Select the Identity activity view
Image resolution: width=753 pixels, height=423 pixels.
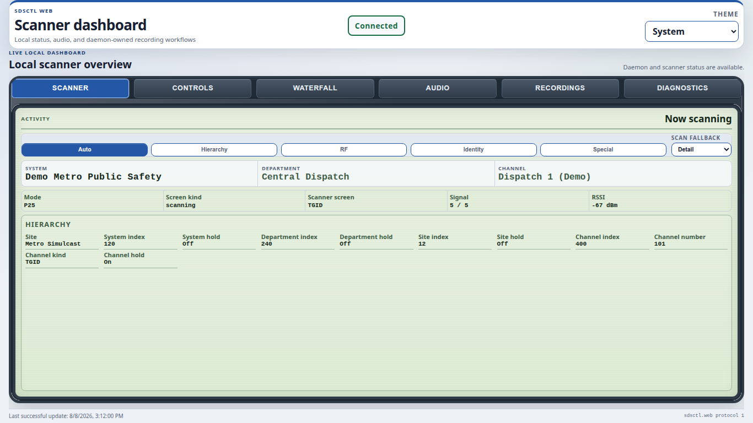coord(474,150)
